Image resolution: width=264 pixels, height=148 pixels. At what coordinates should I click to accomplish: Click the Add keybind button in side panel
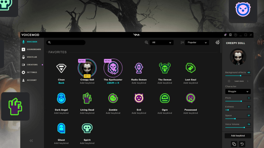coord(238,136)
